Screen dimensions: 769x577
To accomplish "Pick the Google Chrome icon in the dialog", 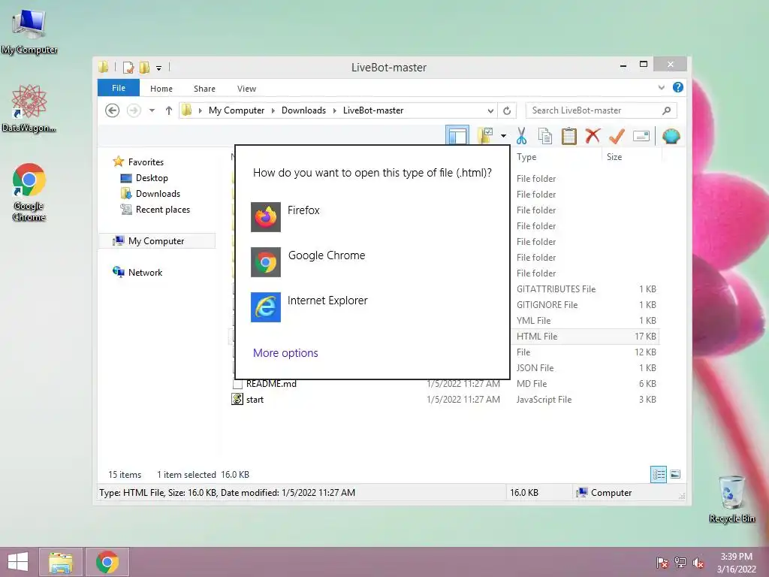I will click(x=265, y=262).
